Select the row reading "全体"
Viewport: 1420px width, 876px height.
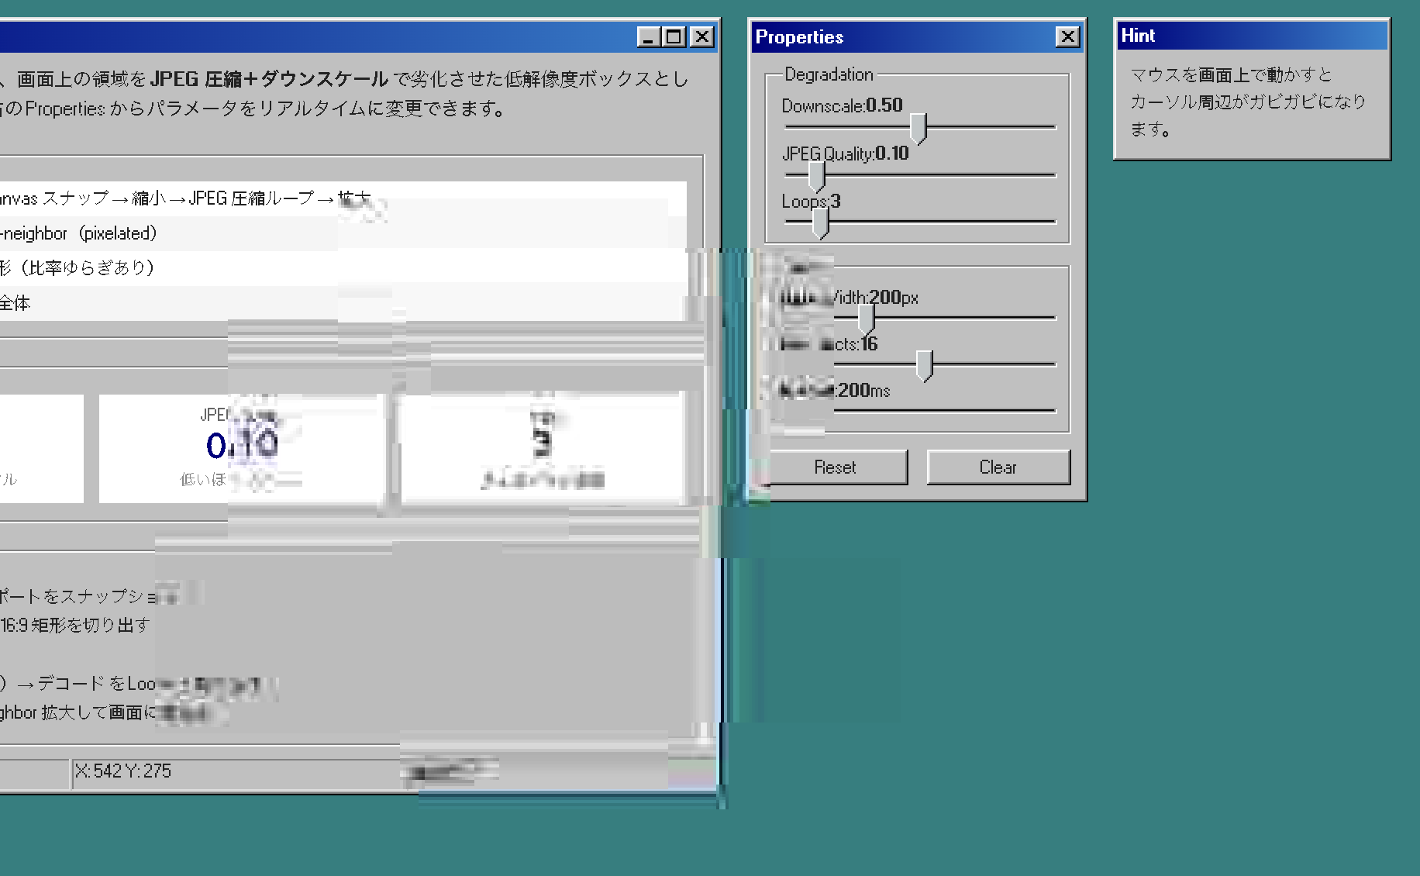(343, 303)
